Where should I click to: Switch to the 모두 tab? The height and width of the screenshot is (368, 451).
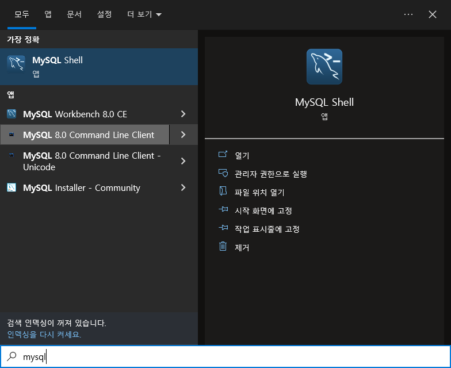click(22, 14)
